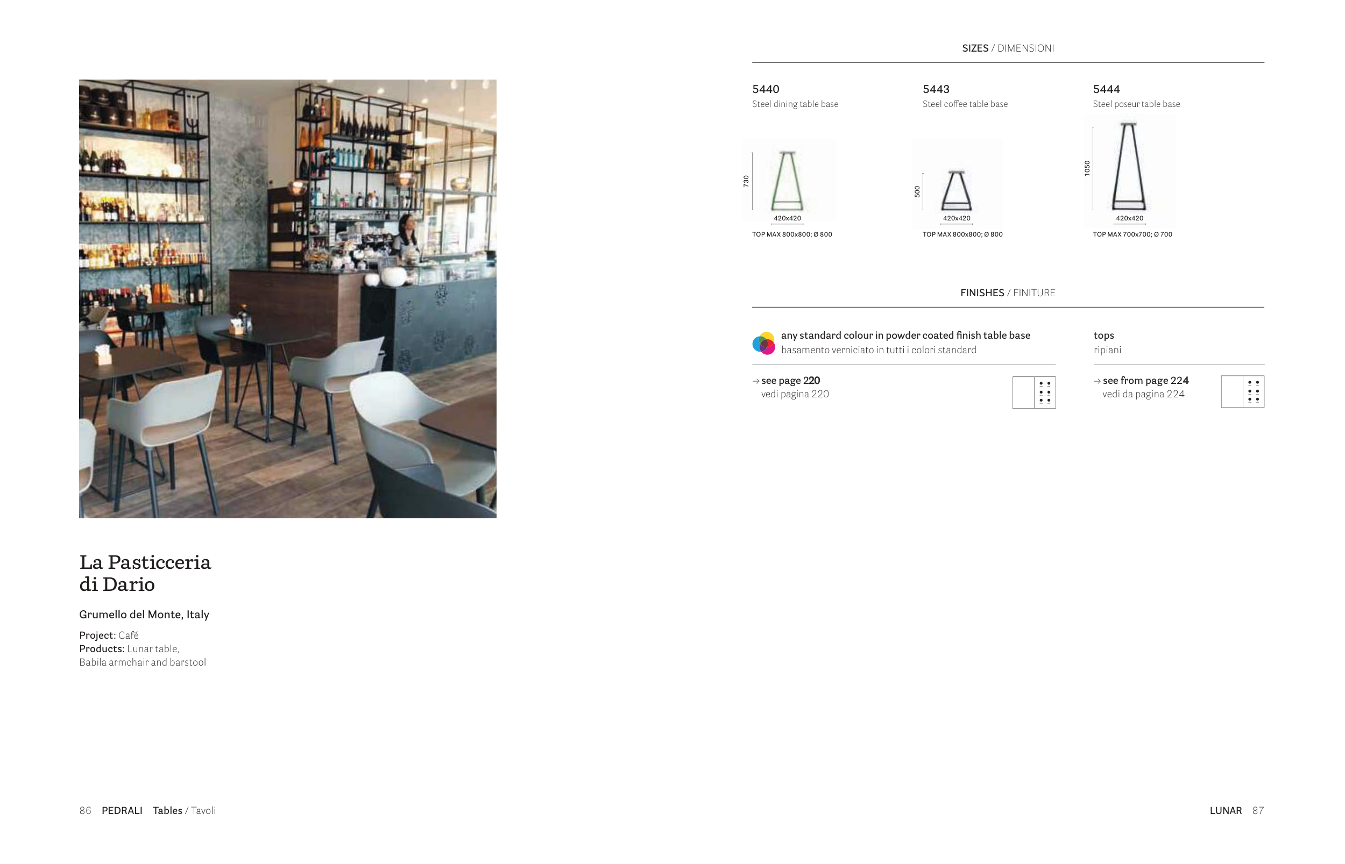Screen dimensions: 1345x864
Task: Click the café interior photograph
Action: (287, 298)
